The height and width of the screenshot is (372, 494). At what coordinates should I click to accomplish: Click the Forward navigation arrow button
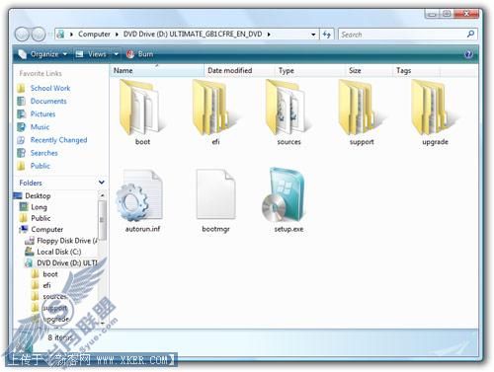tap(39, 35)
